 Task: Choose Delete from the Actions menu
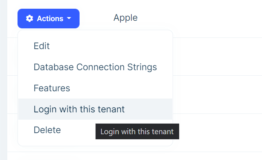(x=47, y=130)
